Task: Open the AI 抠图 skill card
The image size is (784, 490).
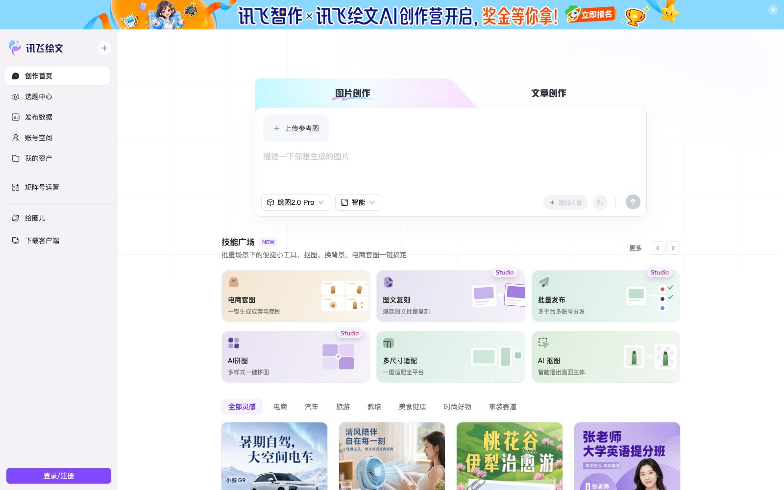Action: [x=606, y=357]
